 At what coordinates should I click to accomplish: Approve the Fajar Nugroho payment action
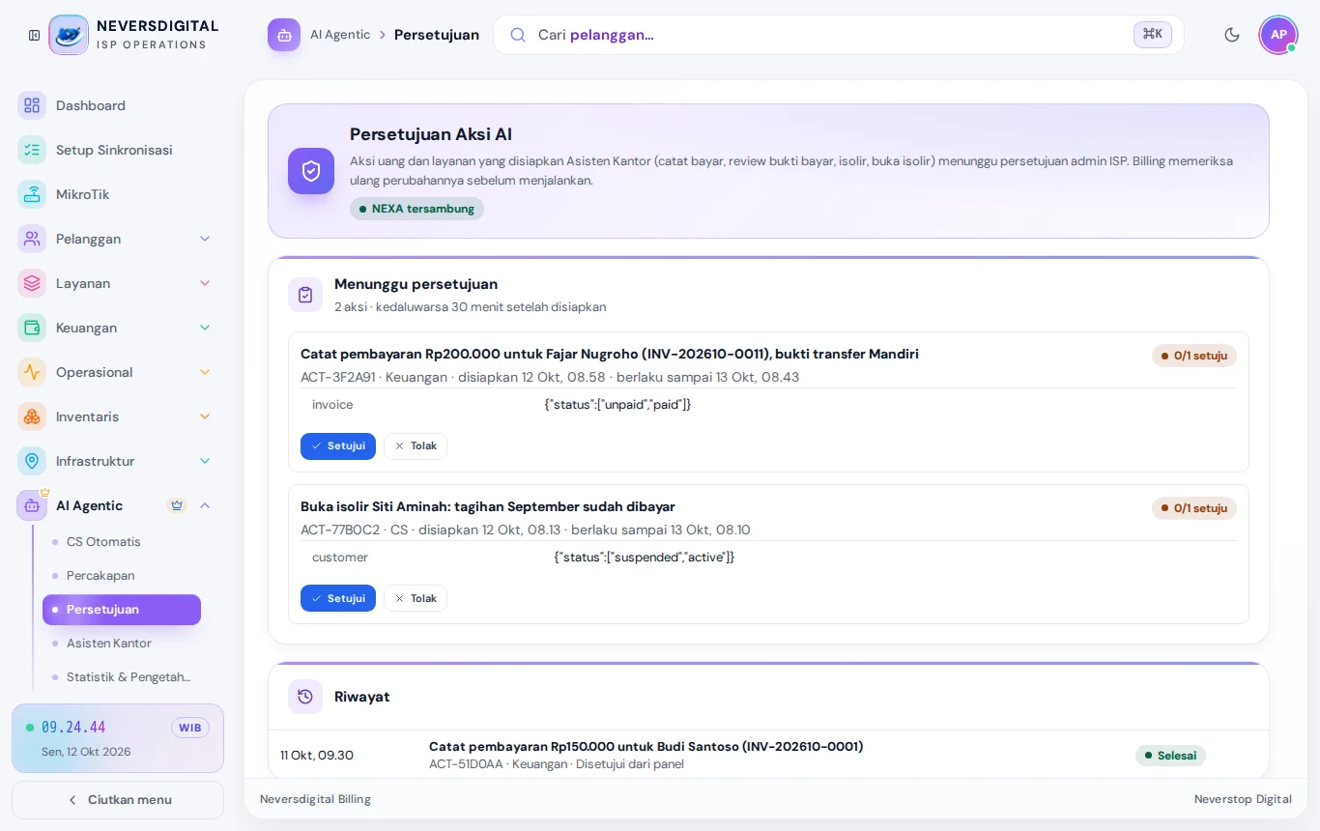pos(338,445)
